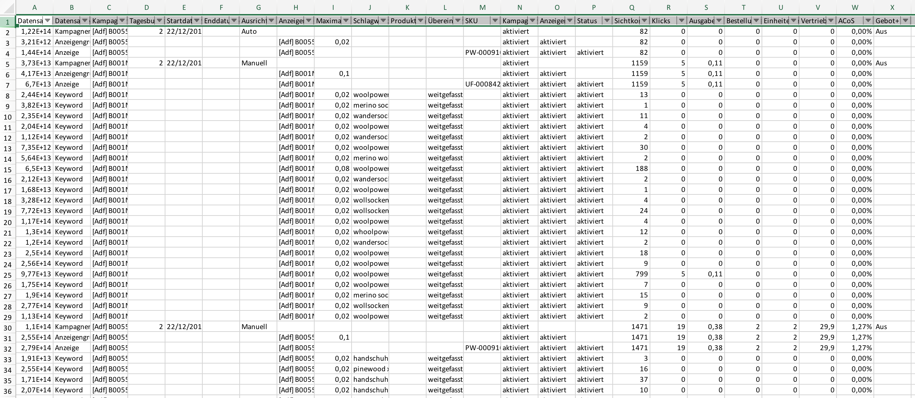The height and width of the screenshot is (398, 915).
Task: Open Klicks column filter dropdown
Action: (x=681, y=21)
